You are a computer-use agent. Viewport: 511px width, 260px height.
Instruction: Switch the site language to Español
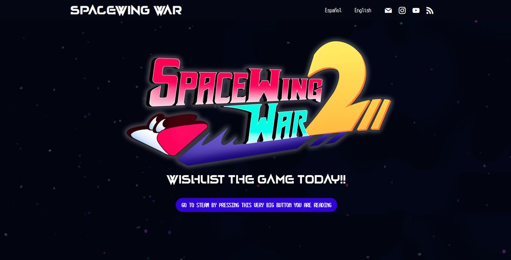click(333, 10)
